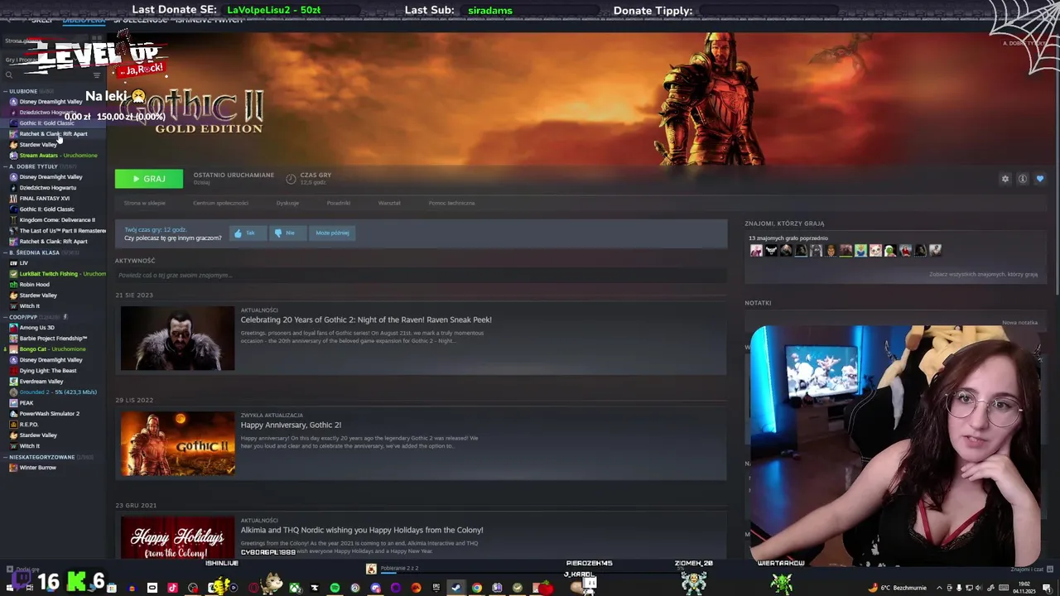Open the Centrum społeczności tab

[220, 203]
